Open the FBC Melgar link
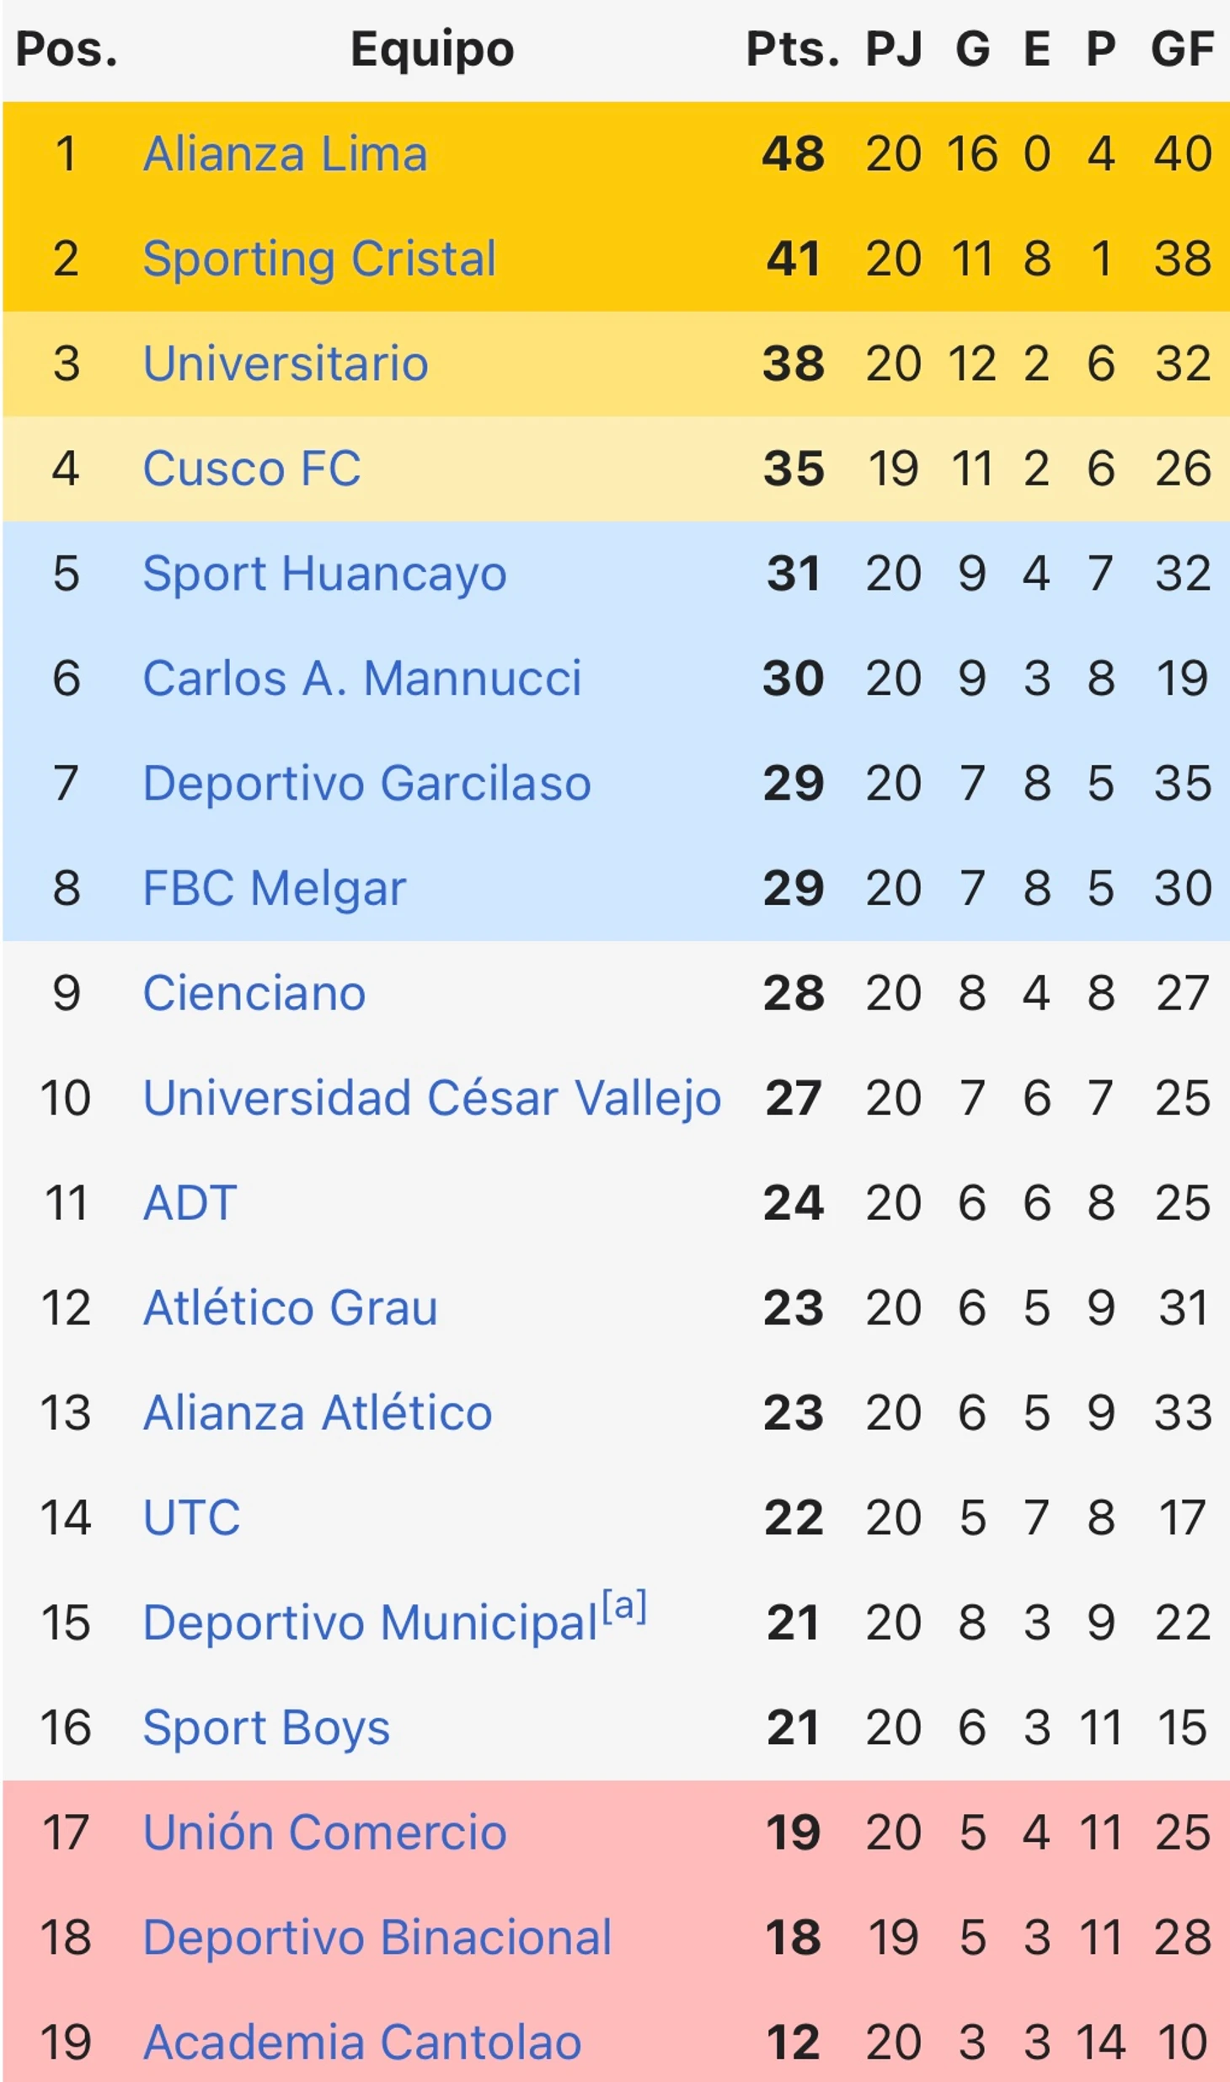The image size is (1230, 2082). (x=275, y=889)
